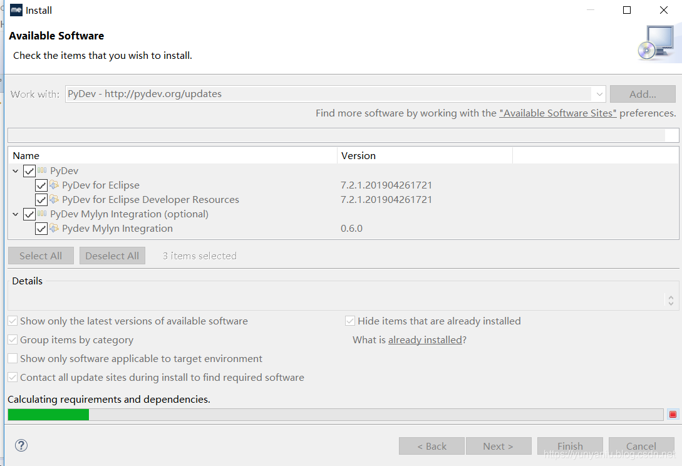Viewport: 682px width, 466px height.
Task: Select the Pydev Mylyn Integration row text
Action: [118, 229]
